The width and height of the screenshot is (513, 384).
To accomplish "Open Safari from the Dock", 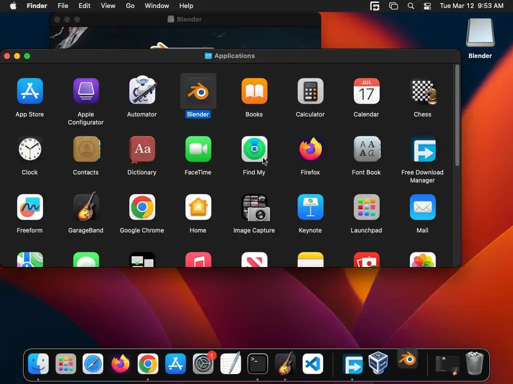I will click(x=93, y=363).
